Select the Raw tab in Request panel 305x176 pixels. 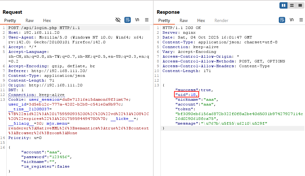click(x=29, y=20)
